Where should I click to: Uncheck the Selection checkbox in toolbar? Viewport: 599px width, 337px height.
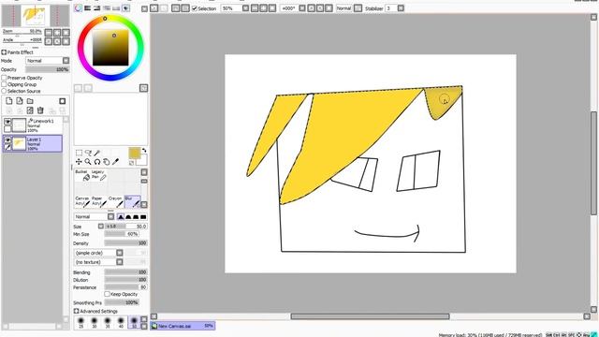[x=195, y=8]
